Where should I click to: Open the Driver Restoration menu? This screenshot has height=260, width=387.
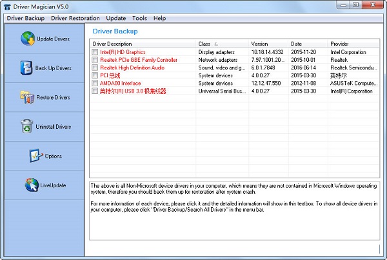(x=75, y=18)
